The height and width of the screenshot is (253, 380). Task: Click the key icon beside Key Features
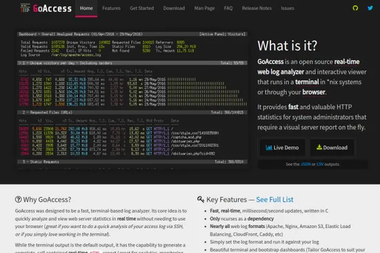201,199
